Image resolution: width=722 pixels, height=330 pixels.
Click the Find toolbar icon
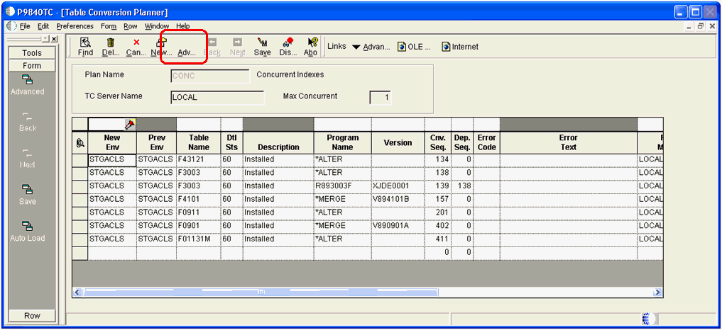pos(85,47)
